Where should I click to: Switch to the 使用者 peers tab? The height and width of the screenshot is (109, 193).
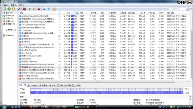[x=43, y=85]
